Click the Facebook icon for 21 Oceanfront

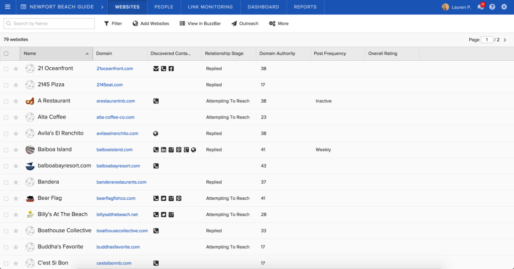click(x=171, y=68)
